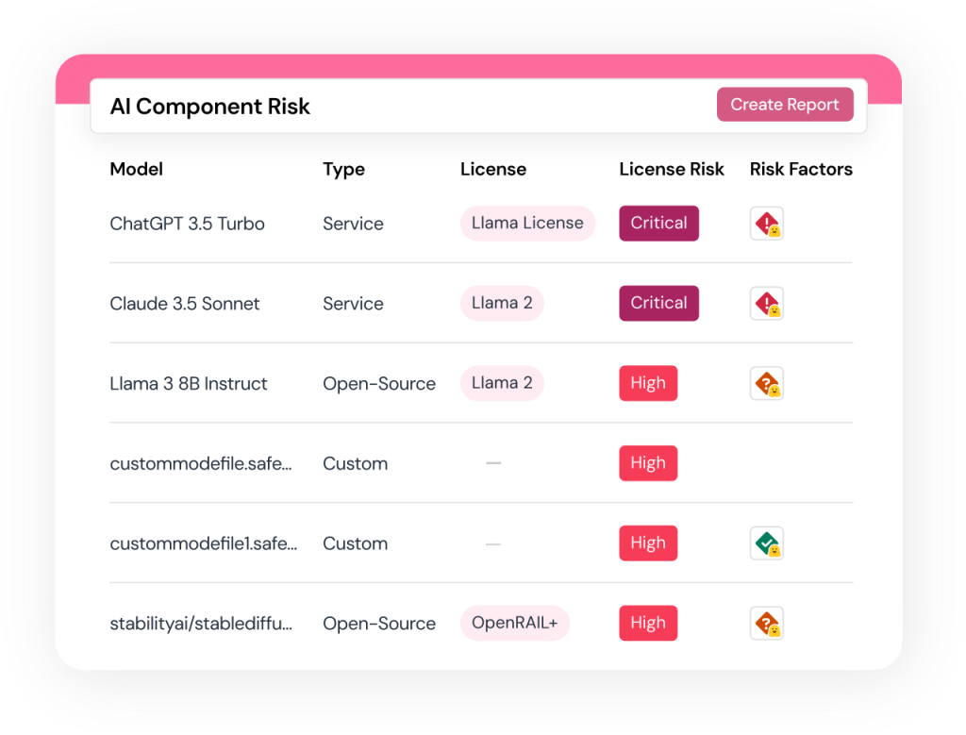Select the Llama 2 license tag for Claude
966x735 pixels.
[502, 304]
